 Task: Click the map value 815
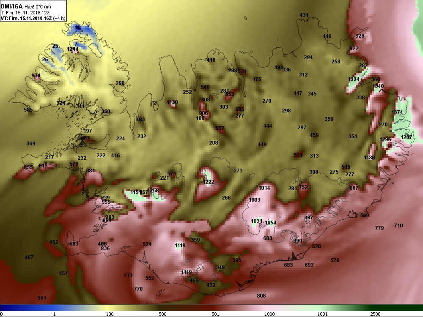[x=43, y=166]
